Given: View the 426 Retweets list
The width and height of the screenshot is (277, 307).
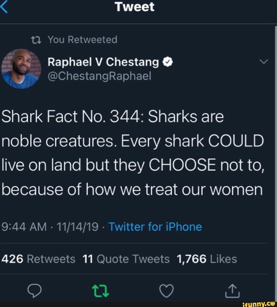Looking at the screenshot, I should [x=38, y=259].
